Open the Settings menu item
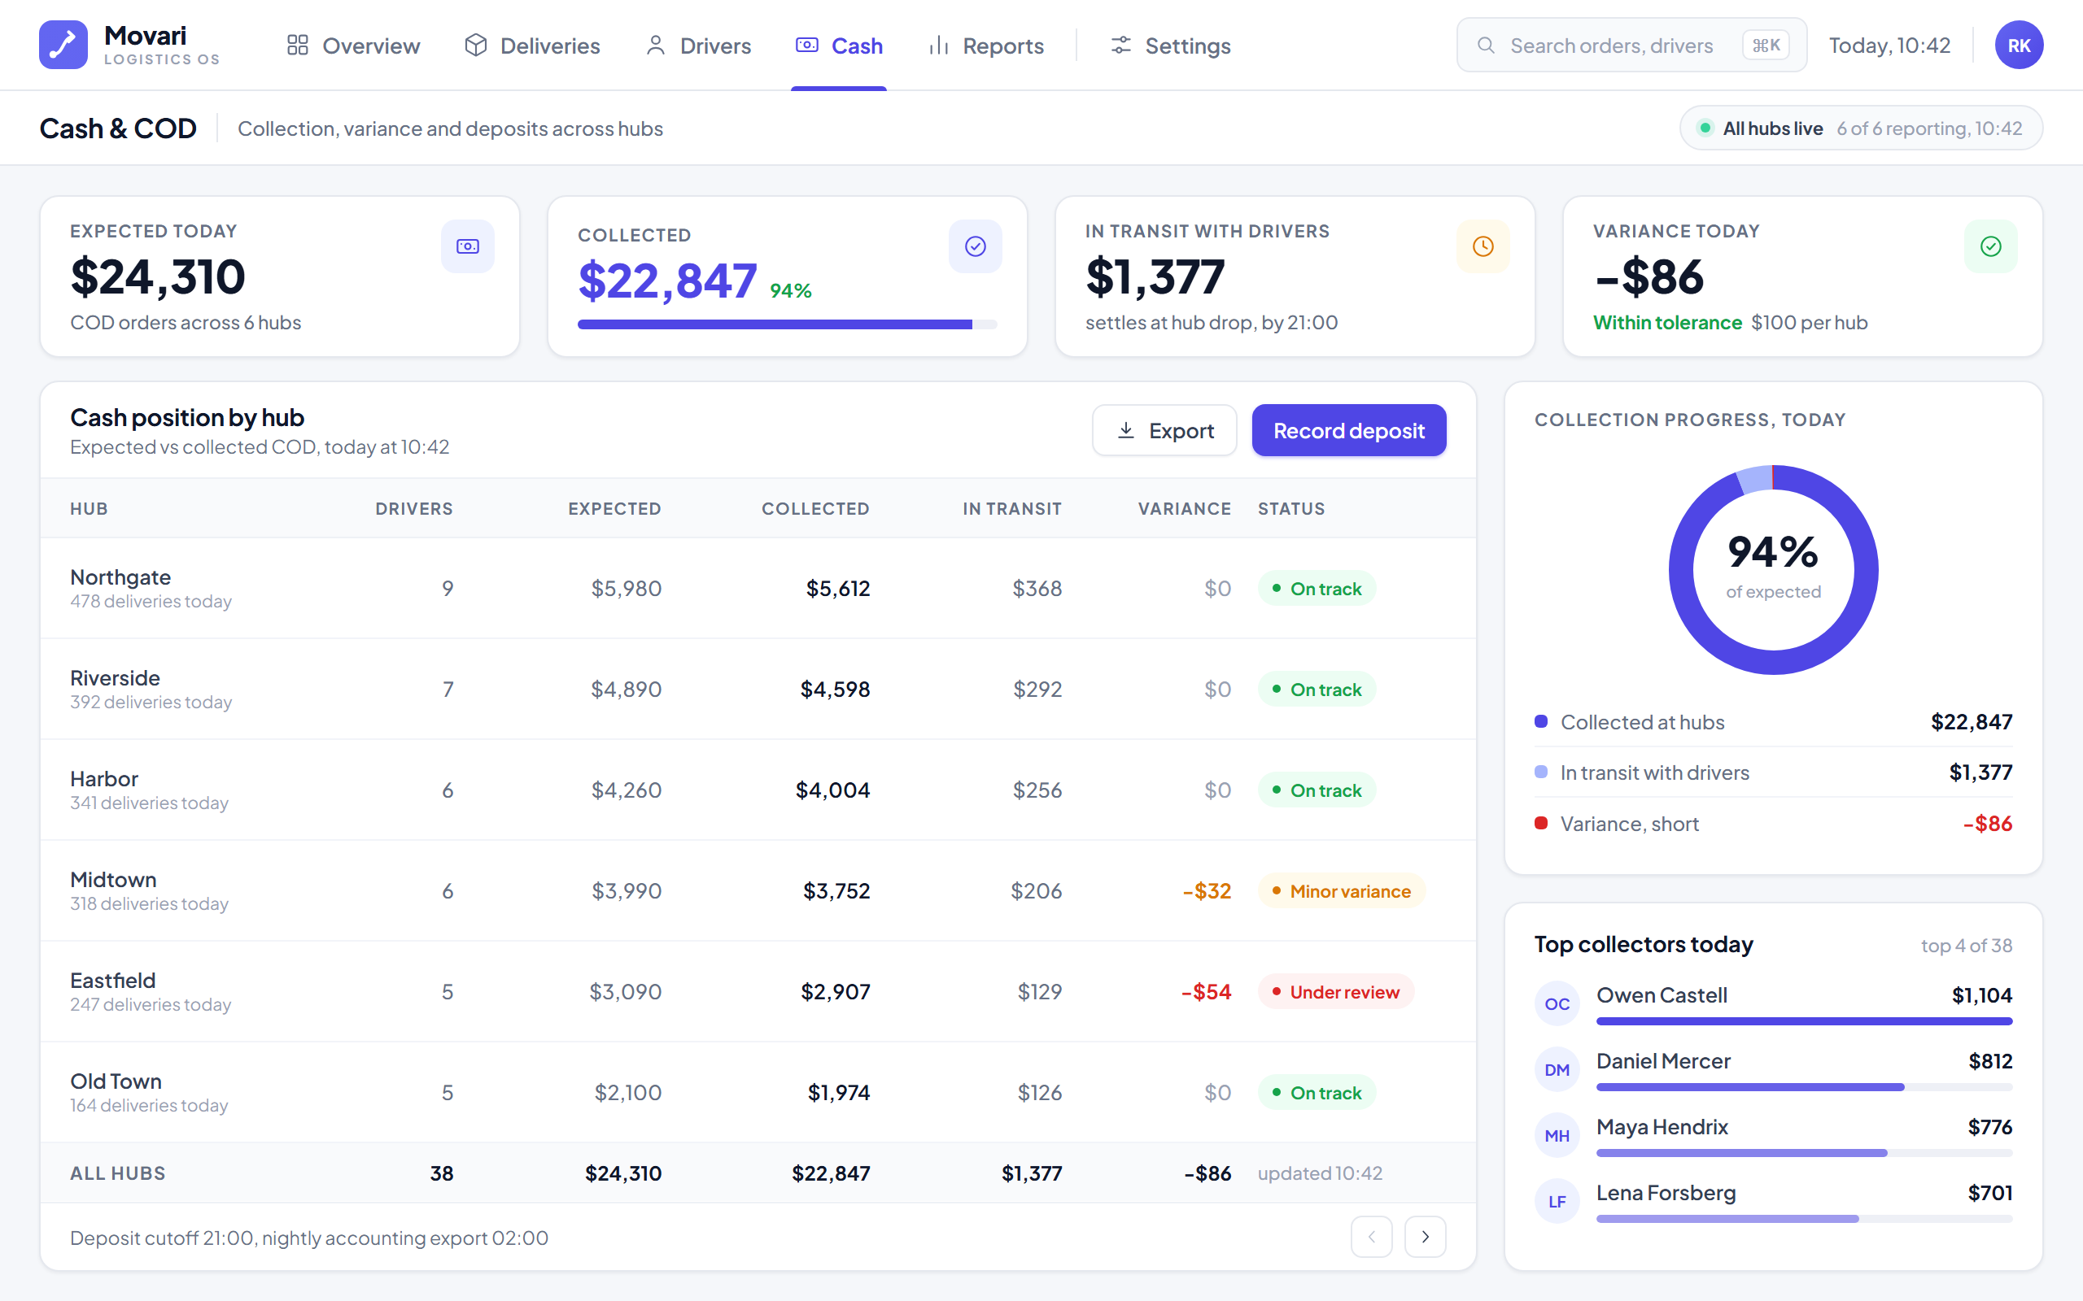 pyautogui.click(x=1170, y=46)
